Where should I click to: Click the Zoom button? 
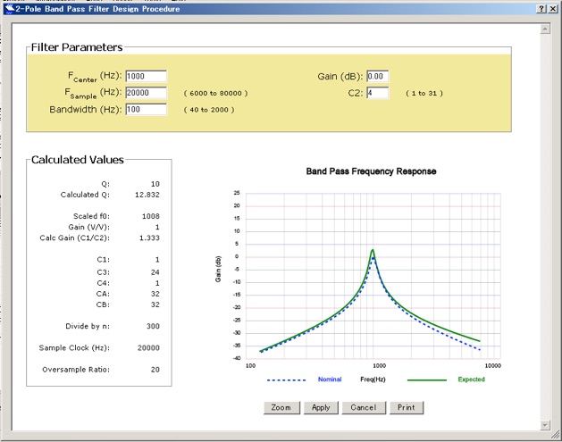(281, 407)
